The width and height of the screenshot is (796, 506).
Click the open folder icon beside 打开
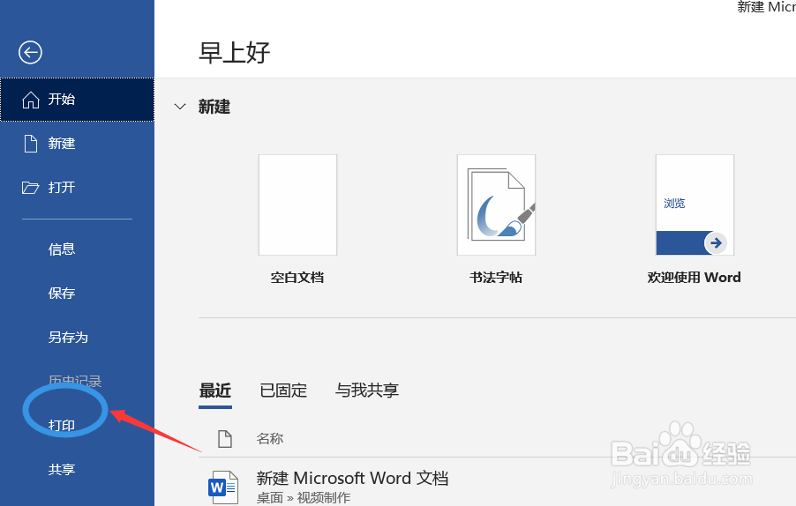click(31, 188)
